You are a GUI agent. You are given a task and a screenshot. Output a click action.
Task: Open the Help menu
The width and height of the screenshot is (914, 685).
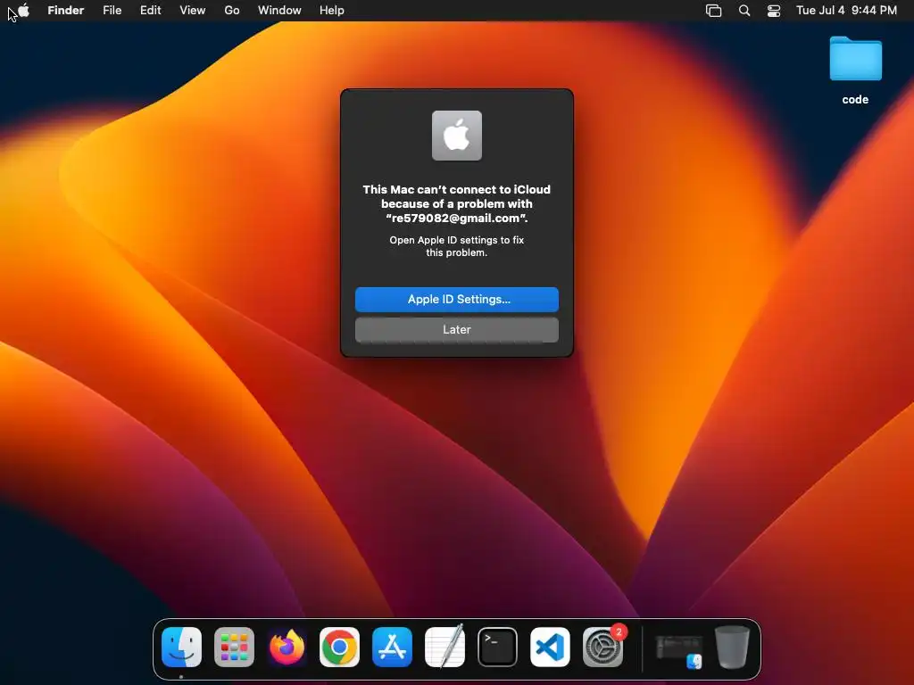(x=332, y=10)
